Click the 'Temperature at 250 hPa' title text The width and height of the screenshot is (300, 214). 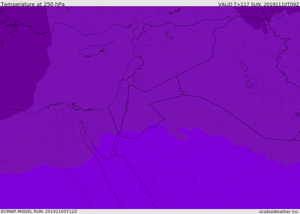tap(33, 4)
